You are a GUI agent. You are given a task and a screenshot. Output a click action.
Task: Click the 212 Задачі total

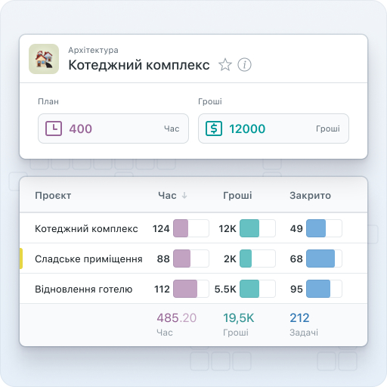304,324
